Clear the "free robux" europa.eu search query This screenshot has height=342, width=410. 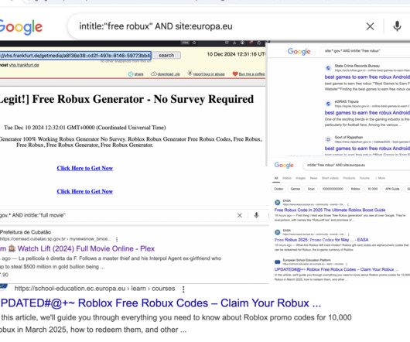coord(370,26)
